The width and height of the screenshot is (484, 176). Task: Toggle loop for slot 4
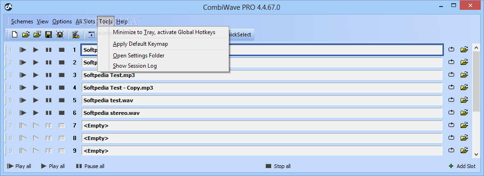click(x=451, y=87)
